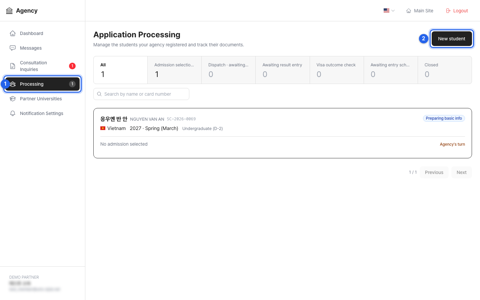
Task: Select the Visa outcome check tab
Action: (x=337, y=70)
